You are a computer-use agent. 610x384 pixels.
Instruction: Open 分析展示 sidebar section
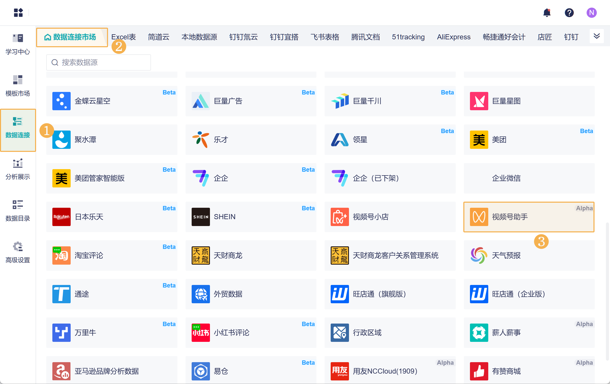18,169
